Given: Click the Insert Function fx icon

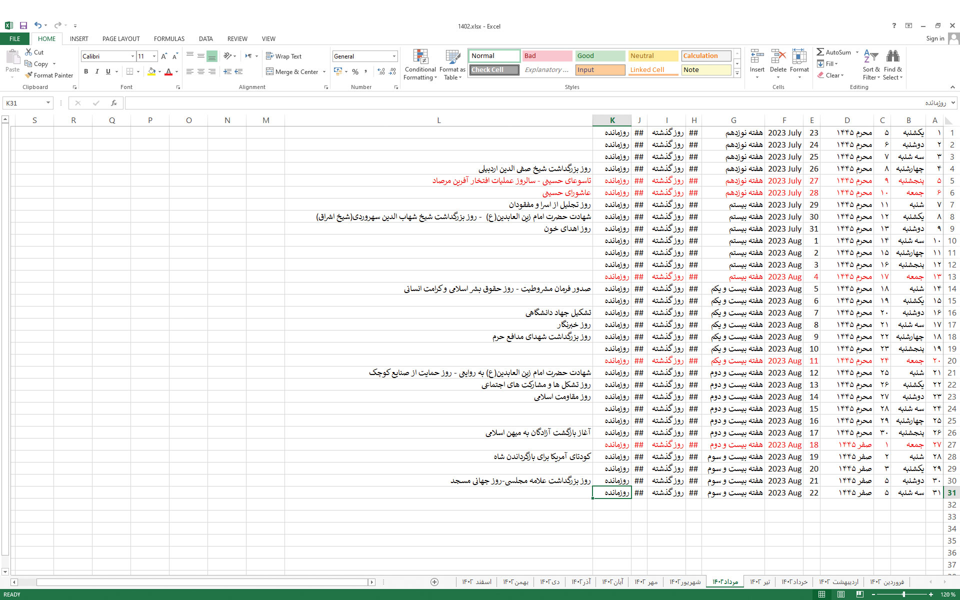Looking at the screenshot, I should click(114, 103).
